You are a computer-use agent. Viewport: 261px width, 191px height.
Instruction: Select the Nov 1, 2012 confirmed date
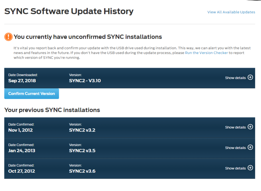[x=21, y=130]
